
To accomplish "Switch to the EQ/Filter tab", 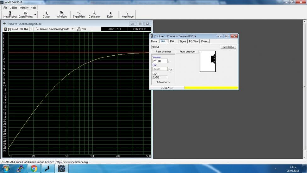I will (193, 41).
